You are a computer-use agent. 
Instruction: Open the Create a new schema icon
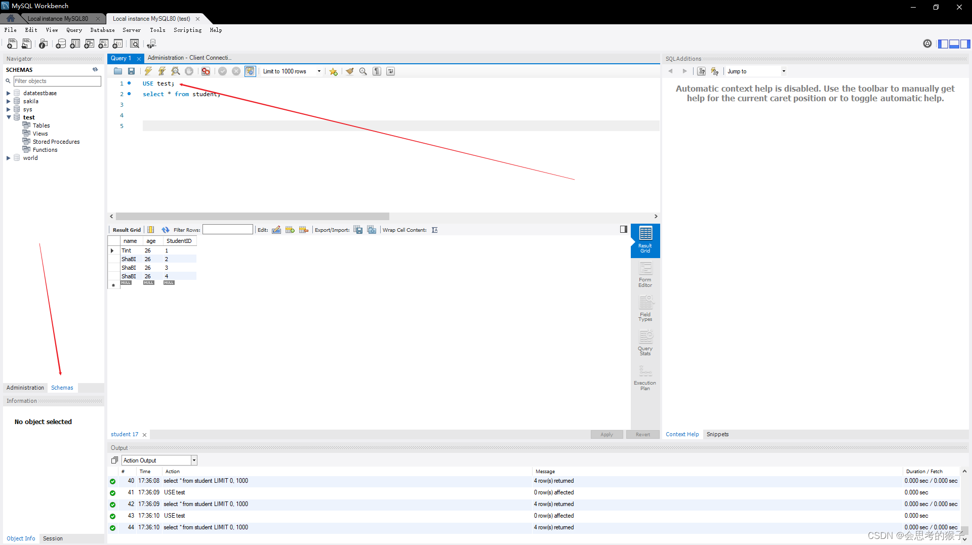61,44
